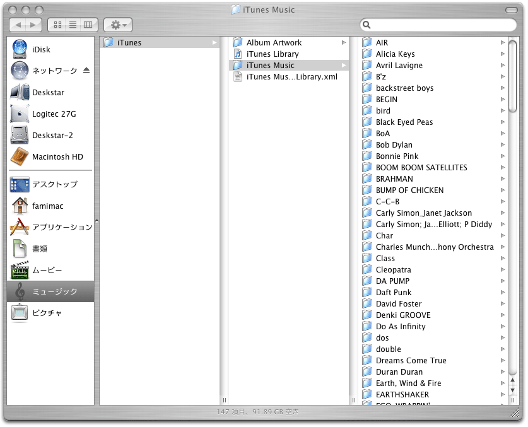
Task: Click the scrollbar up arrow
Action: click(x=512, y=380)
